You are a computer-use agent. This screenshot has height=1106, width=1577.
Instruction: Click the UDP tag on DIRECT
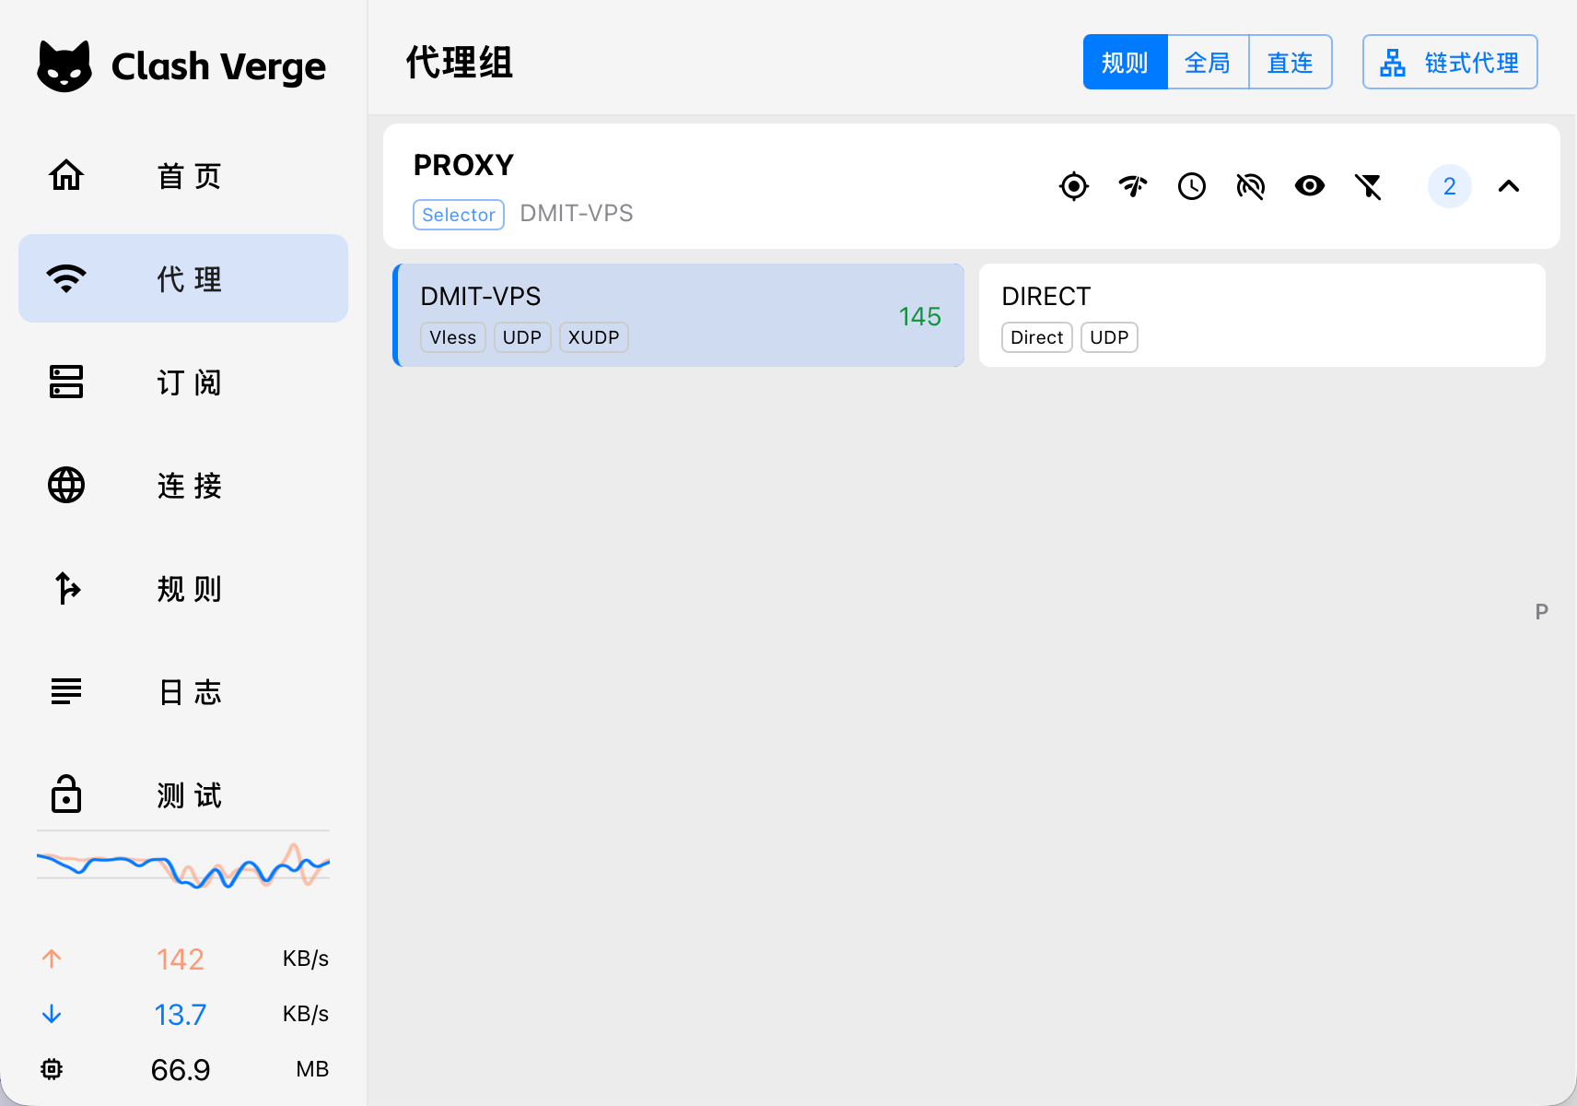[1109, 337]
